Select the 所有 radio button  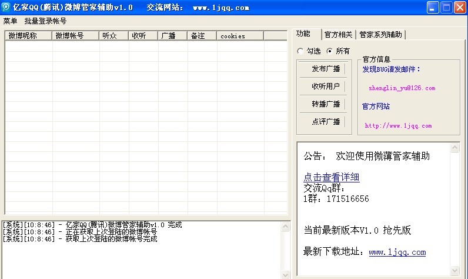pyautogui.click(x=330, y=51)
